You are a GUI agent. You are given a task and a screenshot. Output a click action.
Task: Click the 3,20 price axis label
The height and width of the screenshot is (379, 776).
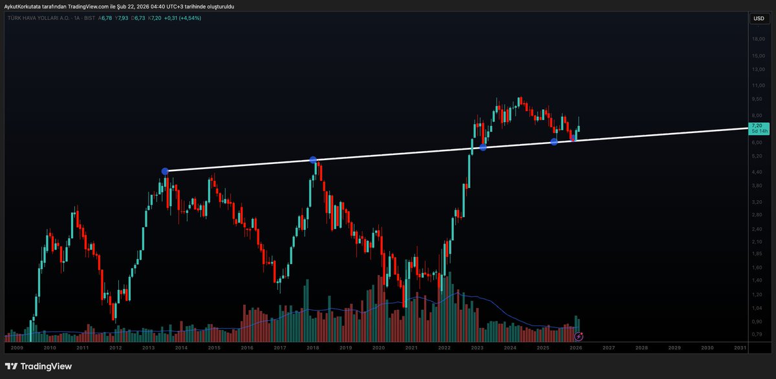coord(758,201)
